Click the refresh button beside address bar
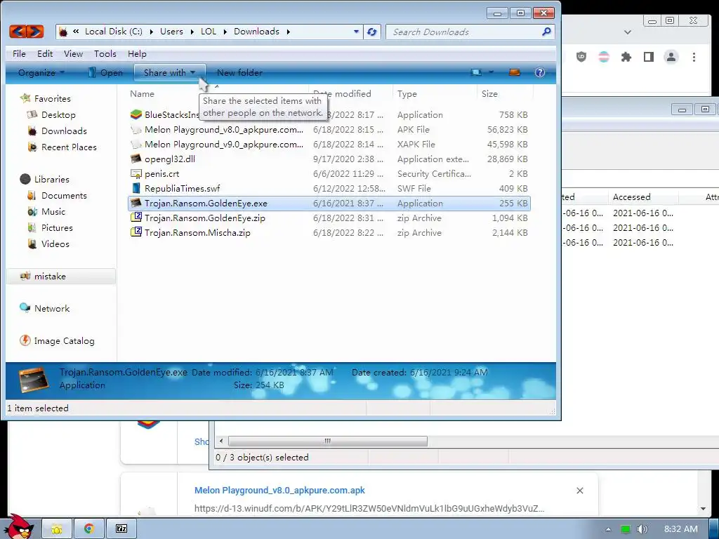Viewport: 719px width, 539px height. 372,32
